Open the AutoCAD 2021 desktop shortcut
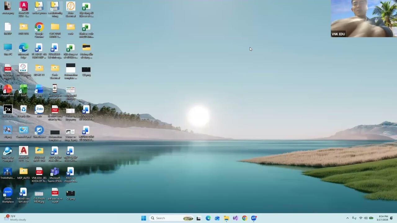This screenshot has width=397, height=223. (x=24, y=154)
